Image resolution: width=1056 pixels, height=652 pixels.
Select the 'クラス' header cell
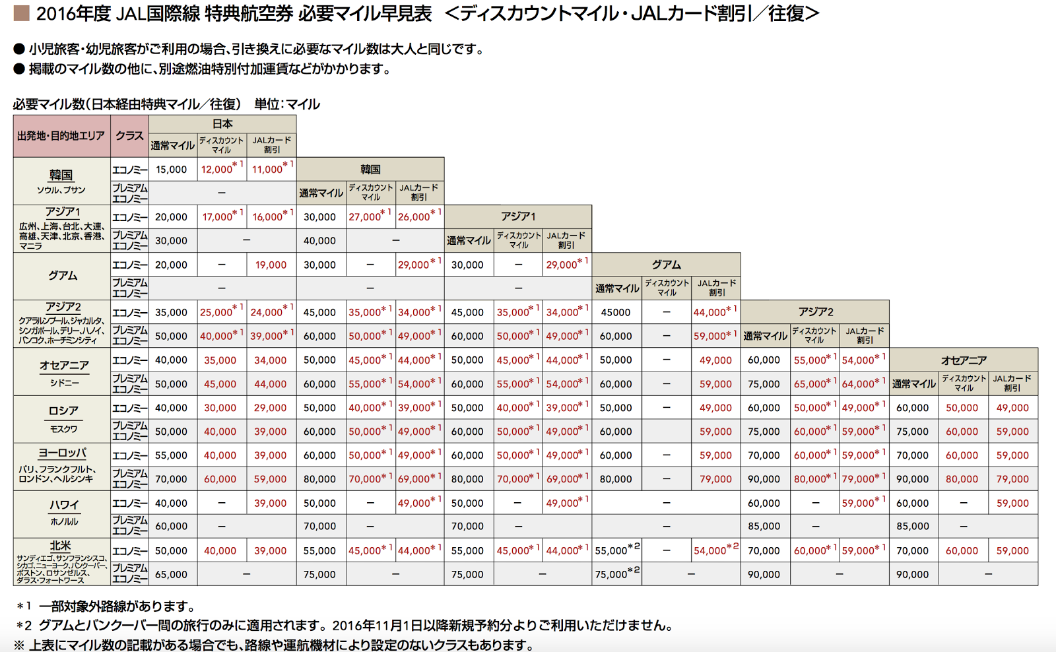point(129,136)
